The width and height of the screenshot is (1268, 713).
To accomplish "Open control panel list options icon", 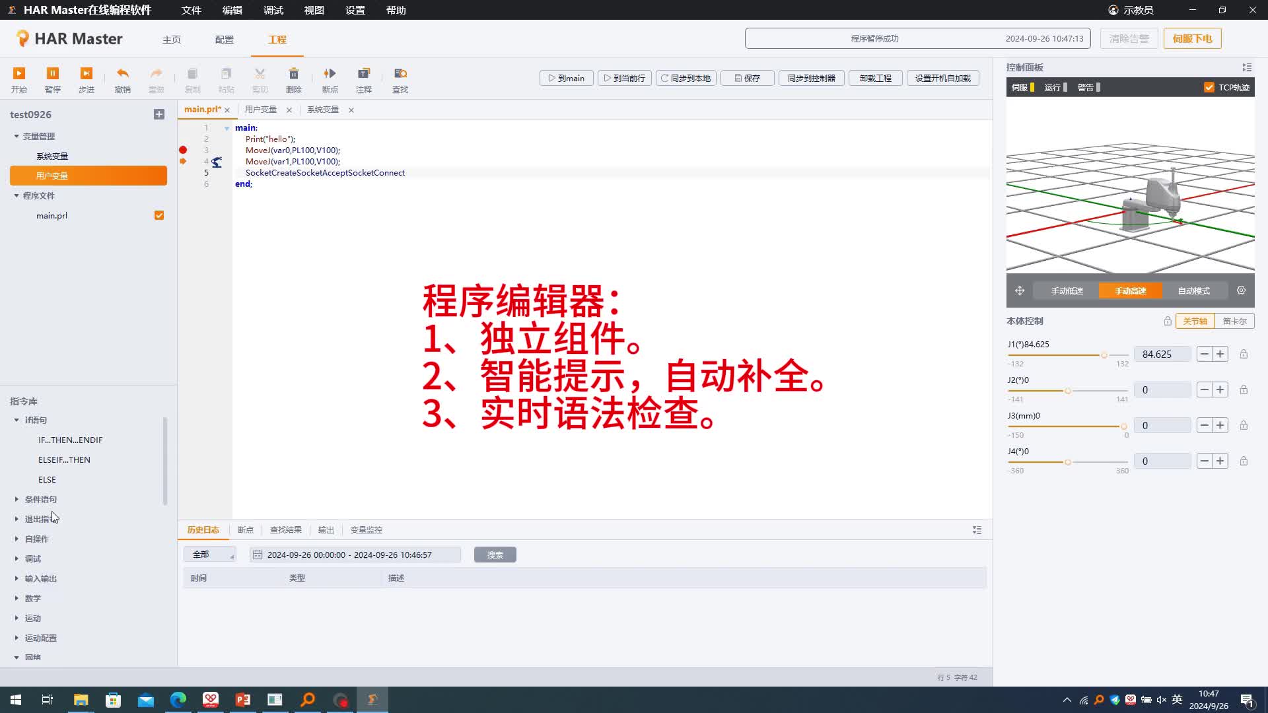I will (x=1247, y=67).
